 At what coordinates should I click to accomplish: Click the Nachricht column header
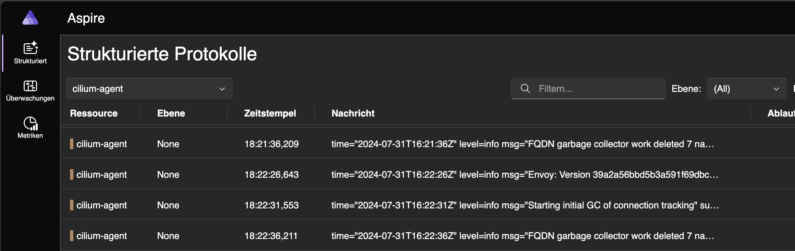(353, 113)
